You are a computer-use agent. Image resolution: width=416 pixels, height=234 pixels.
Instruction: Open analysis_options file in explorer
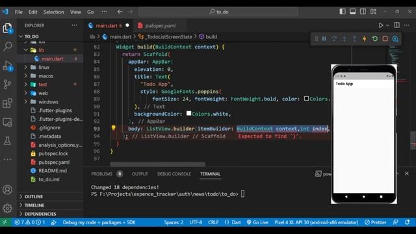[60, 145]
